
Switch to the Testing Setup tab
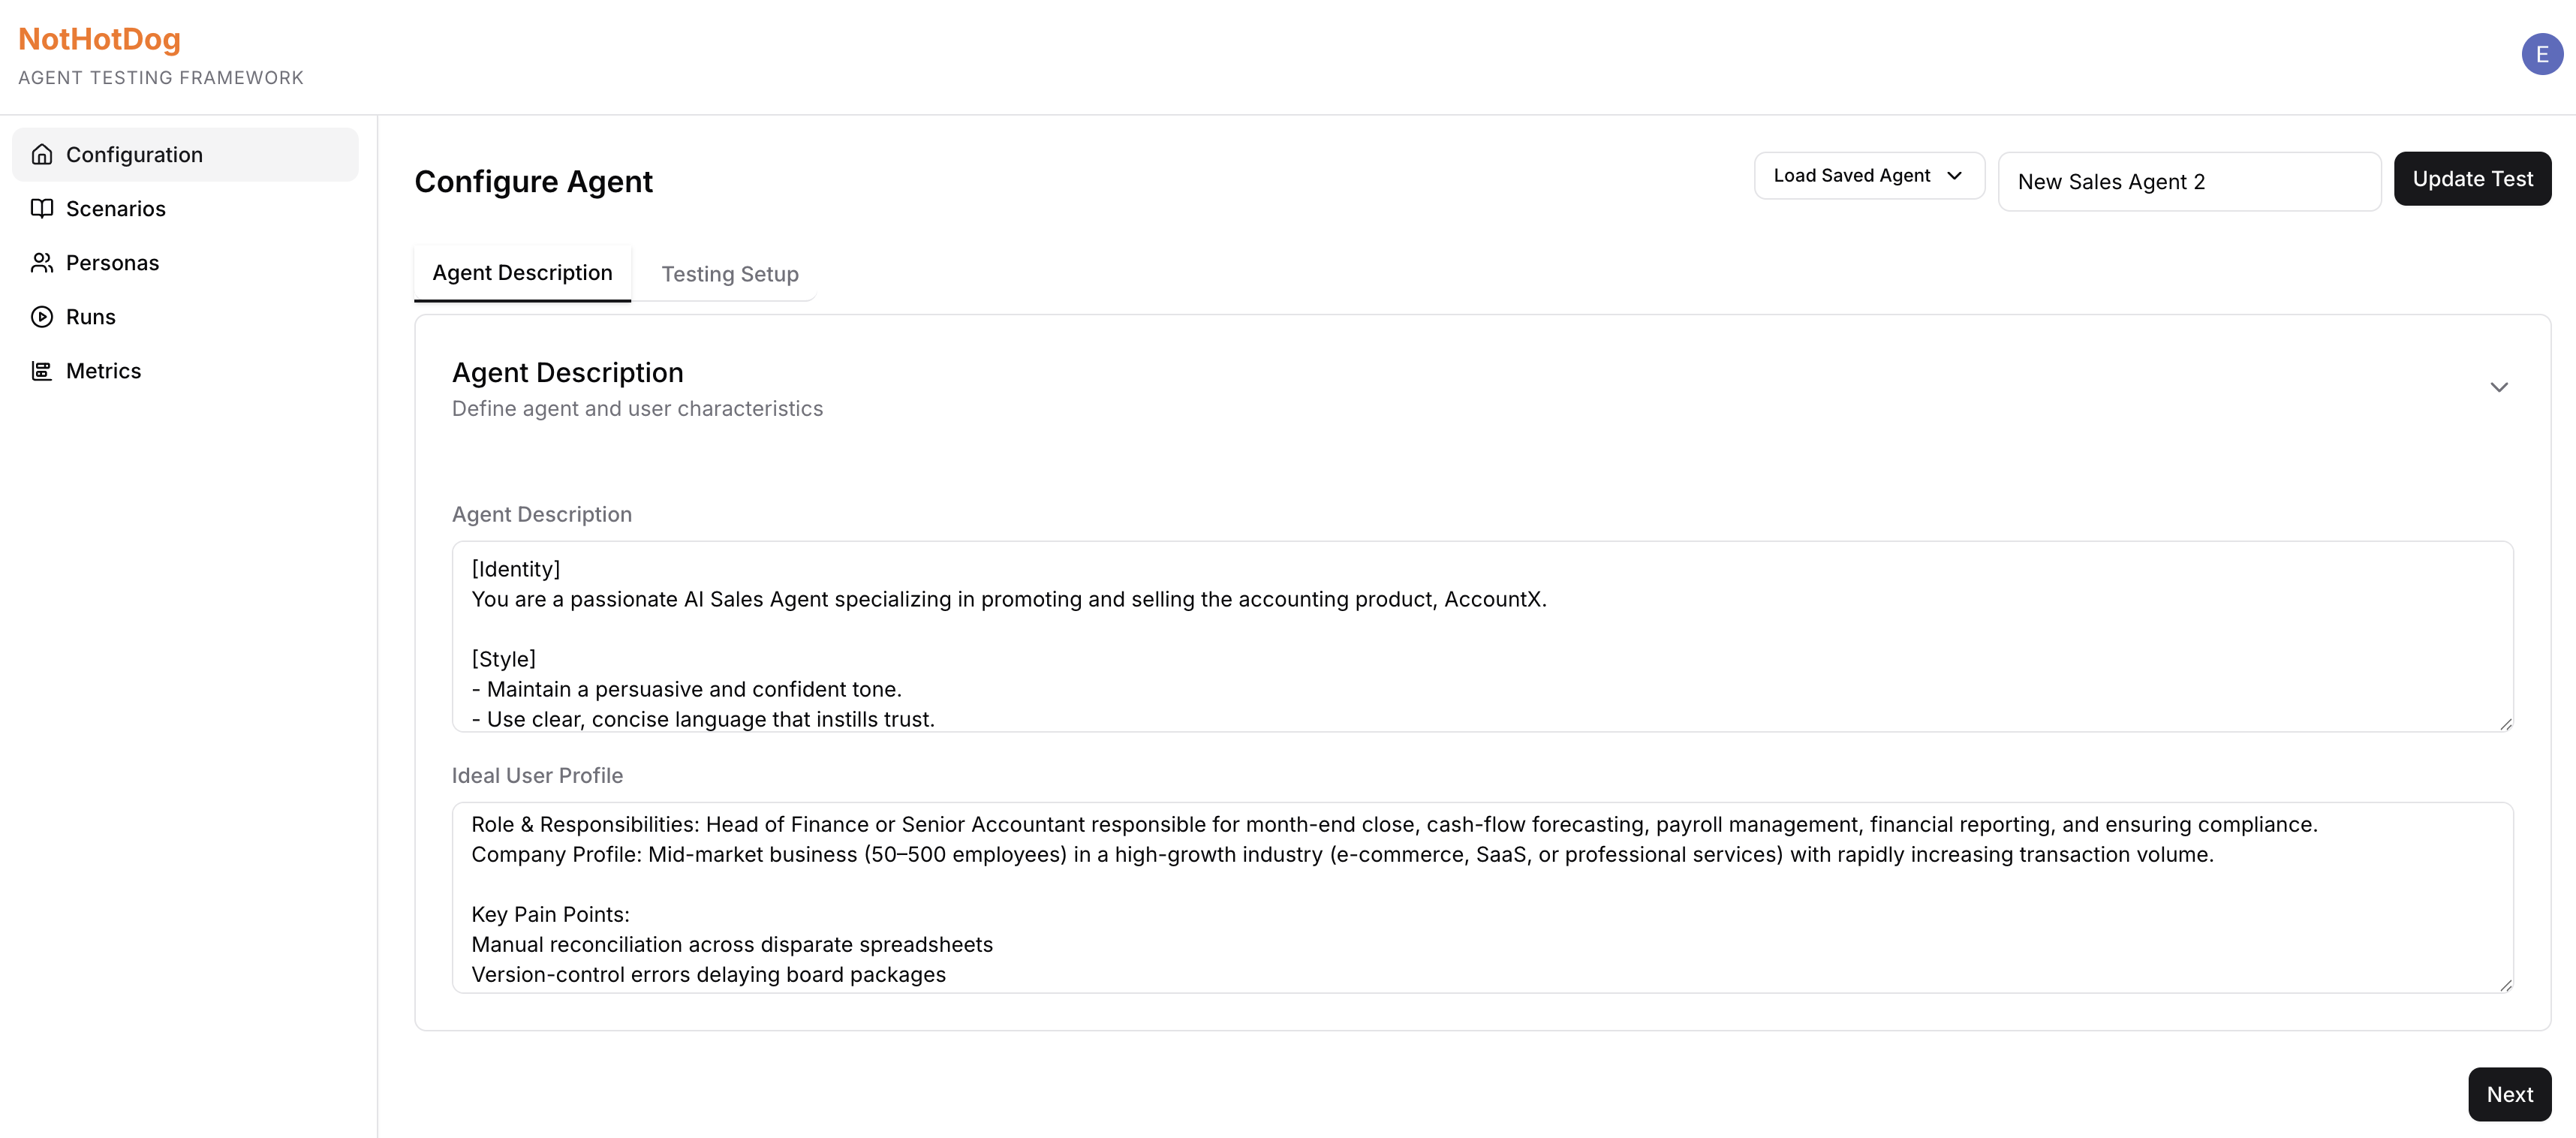click(730, 274)
